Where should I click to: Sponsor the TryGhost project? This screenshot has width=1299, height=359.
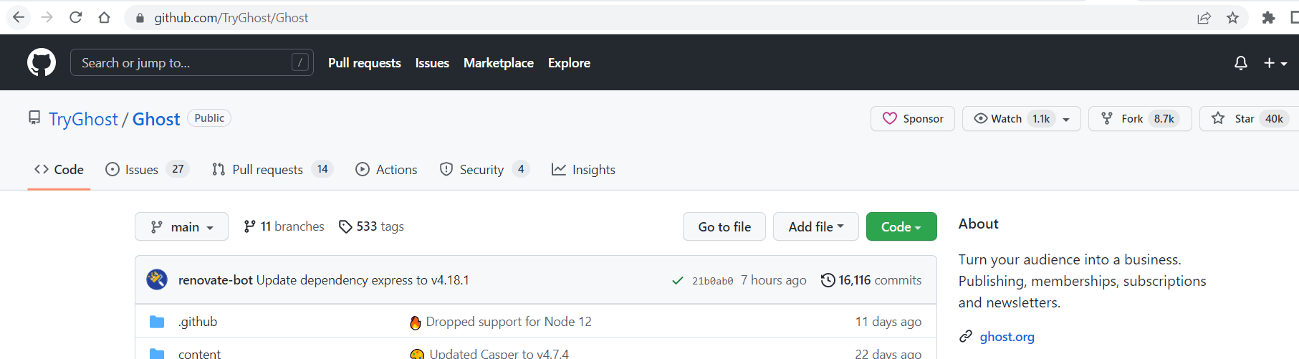[912, 119]
